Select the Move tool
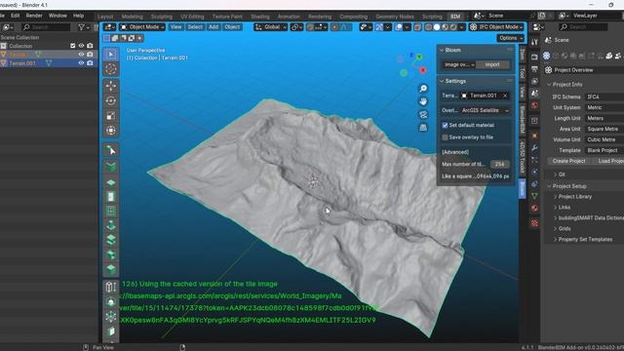Viewport: 624px width, 351px height. tap(111, 86)
